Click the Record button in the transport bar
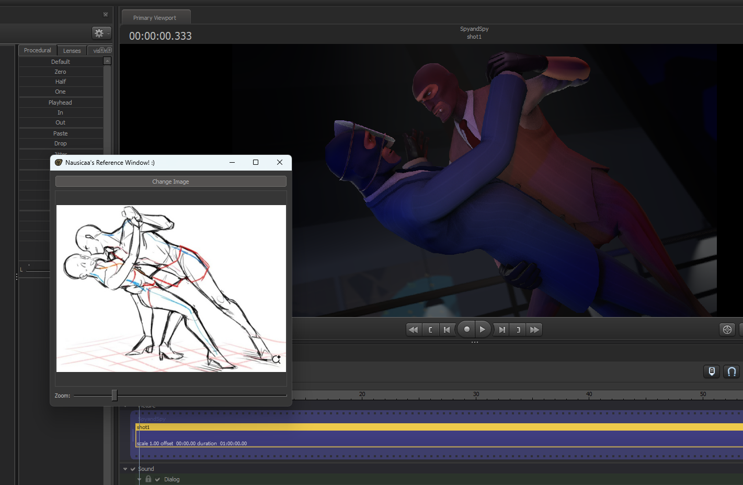743x485 pixels. coord(466,330)
